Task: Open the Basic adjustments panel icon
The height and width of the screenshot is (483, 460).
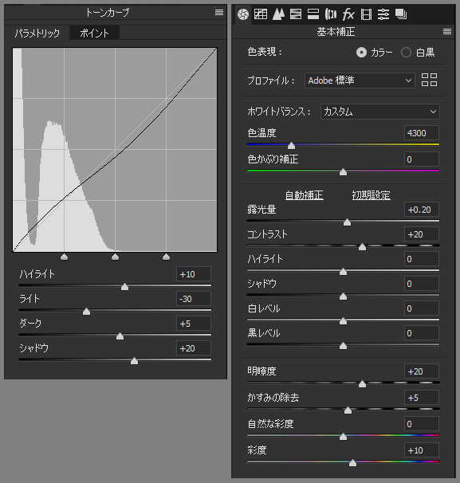Action: point(243,14)
